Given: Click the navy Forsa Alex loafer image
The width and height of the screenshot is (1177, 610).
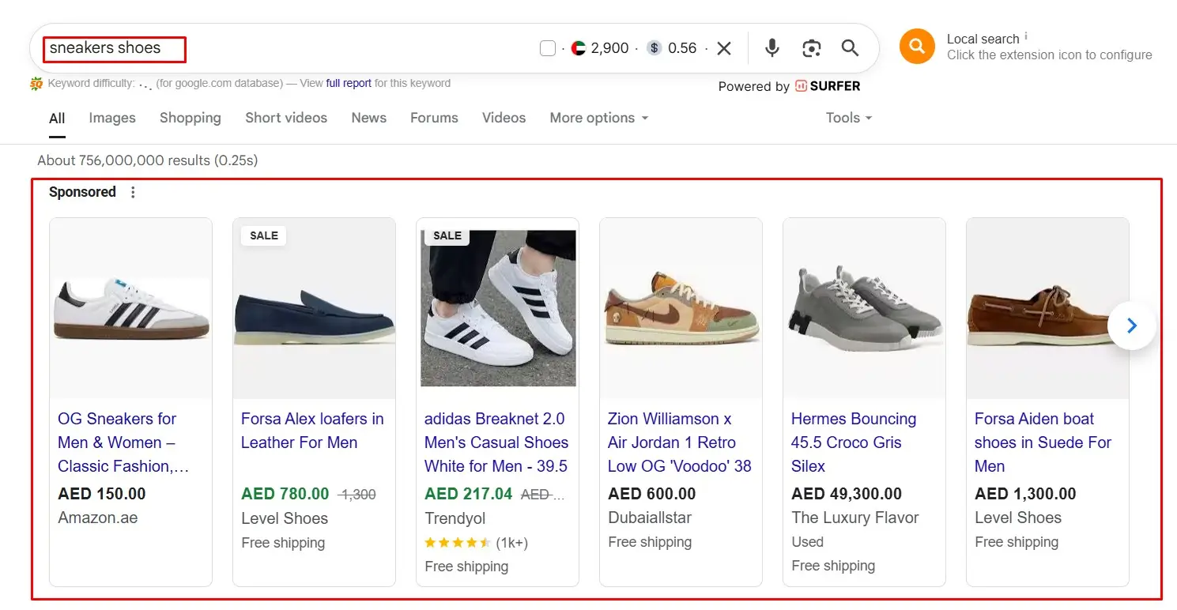Looking at the screenshot, I should [x=315, y=309].
